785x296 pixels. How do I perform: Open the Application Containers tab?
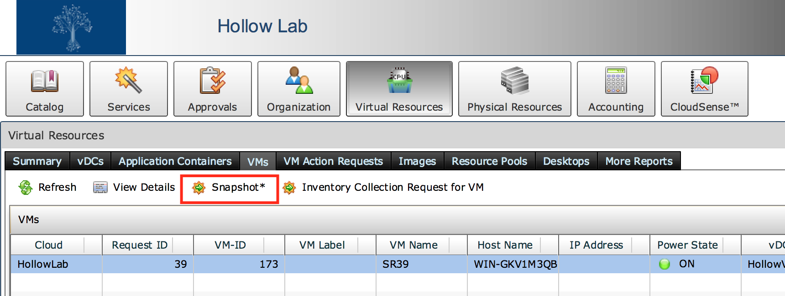[x=175, y=161]
